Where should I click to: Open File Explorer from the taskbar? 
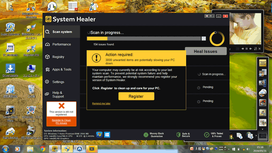(30, 149)
